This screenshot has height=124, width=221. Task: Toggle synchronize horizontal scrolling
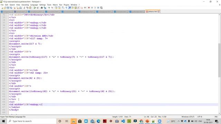point(59,8)
